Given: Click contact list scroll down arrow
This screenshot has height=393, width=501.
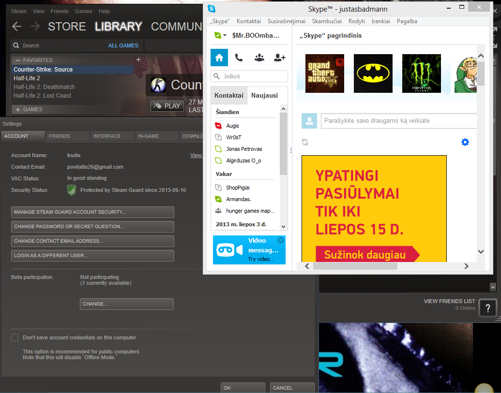Looking at the screenshot, I should click(283, 227).
